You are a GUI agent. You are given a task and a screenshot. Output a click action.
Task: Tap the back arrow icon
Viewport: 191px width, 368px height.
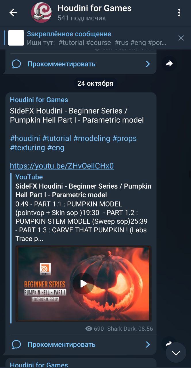click(x=13, y=12)
